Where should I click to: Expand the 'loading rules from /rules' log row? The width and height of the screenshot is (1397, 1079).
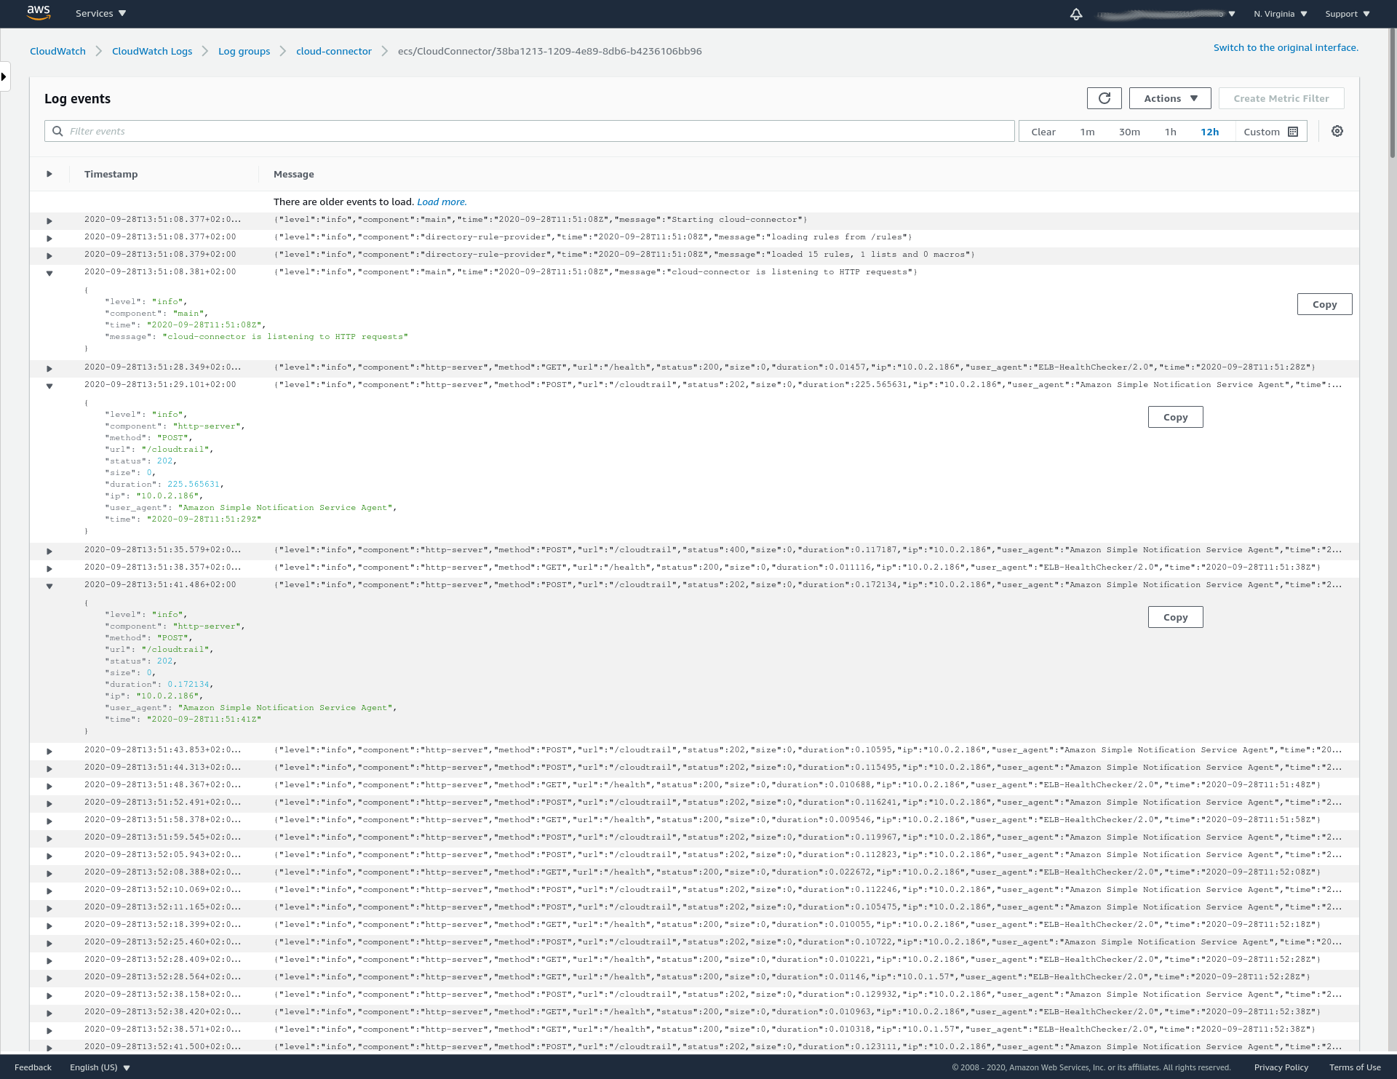click(x=49, y=238)
